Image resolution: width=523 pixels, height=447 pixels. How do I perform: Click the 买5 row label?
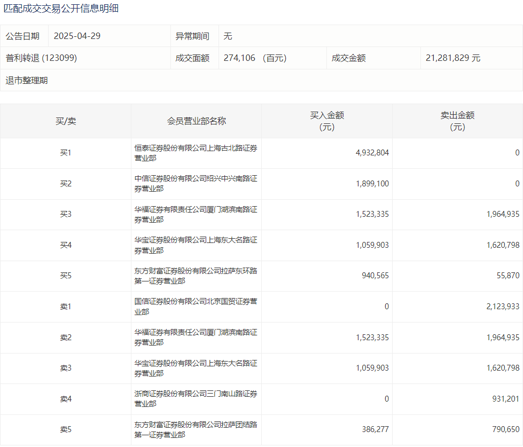(x=66, y=276)
